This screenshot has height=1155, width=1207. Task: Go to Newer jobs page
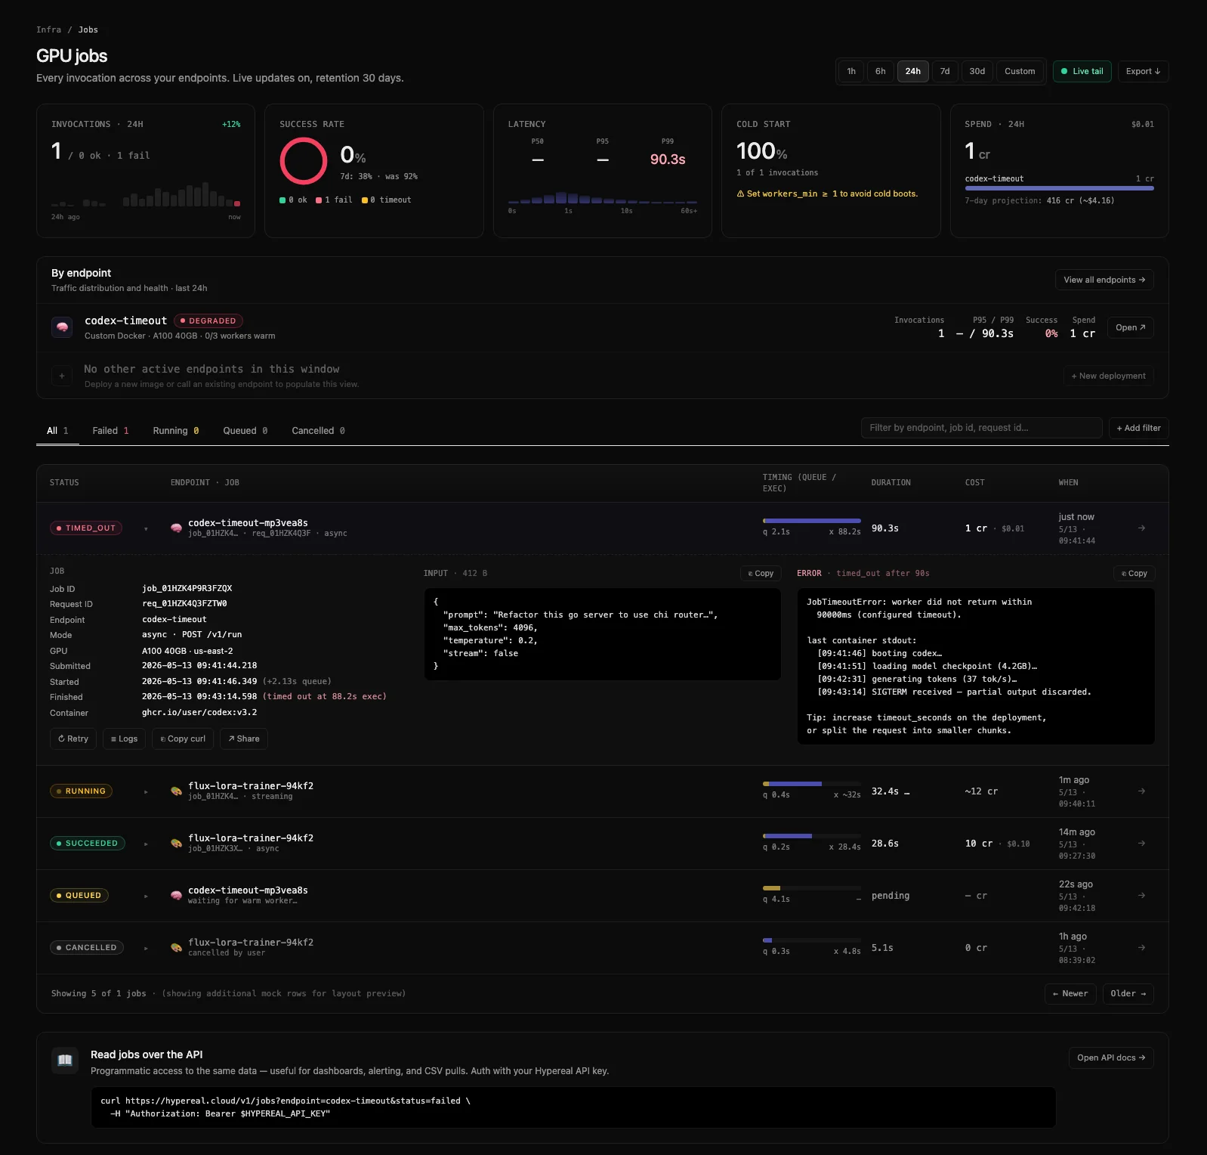pos(1070,993)
